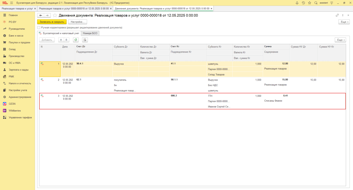Enable Ручная корректировка checkbox

pyautogui.click(x=39, y=28)
